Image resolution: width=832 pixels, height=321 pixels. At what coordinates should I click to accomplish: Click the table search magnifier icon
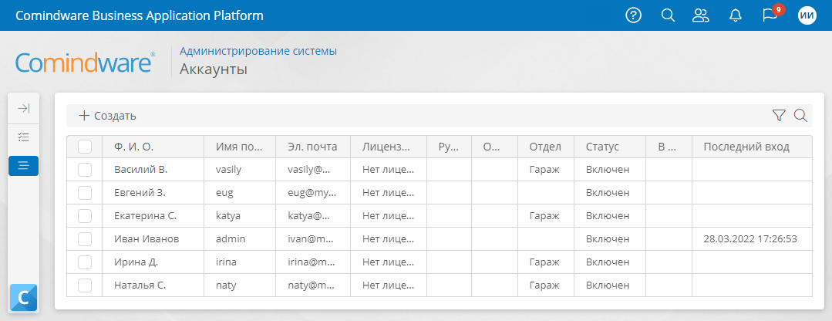tap(800, 115)
